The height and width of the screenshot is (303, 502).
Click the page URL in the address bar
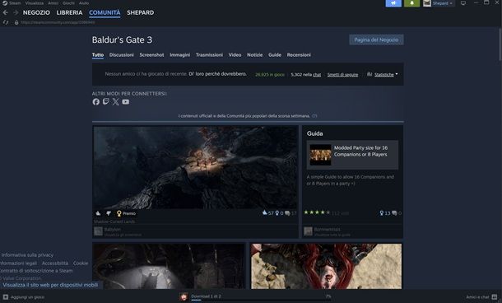(58, 22)
